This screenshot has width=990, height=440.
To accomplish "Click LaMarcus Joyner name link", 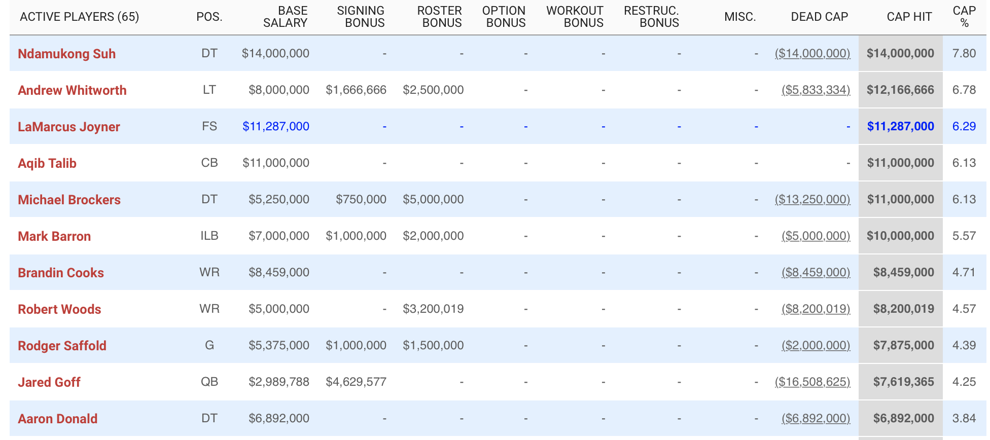I will coord(69,127).
